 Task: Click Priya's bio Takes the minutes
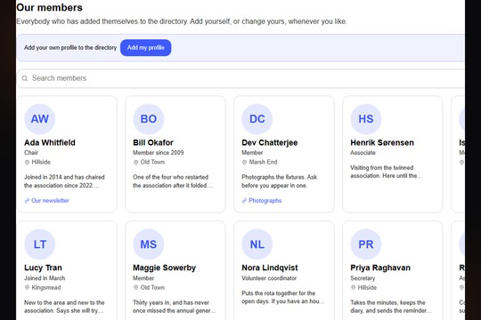pos(391,307)
